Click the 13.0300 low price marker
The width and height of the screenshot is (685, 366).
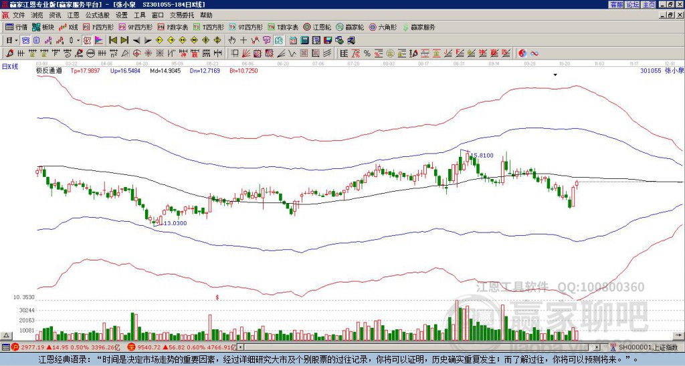175,223
